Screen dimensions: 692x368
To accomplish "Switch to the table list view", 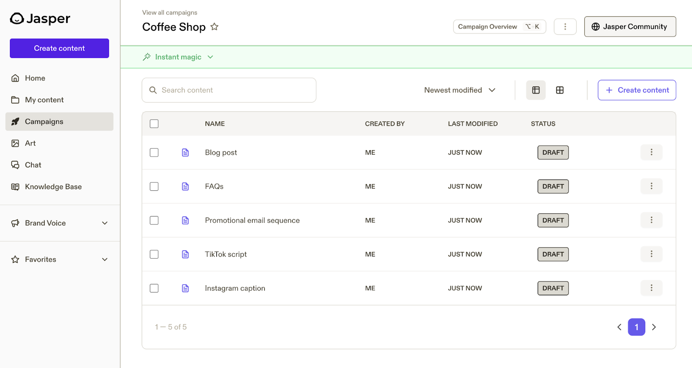I will coord(535,90).
